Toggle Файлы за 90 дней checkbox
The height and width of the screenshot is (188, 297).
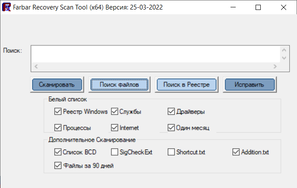58,166
